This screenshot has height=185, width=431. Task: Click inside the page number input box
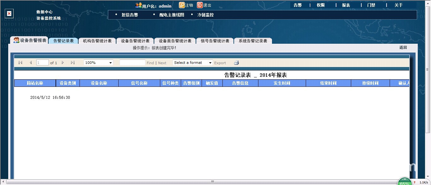(x=42, y=63)
